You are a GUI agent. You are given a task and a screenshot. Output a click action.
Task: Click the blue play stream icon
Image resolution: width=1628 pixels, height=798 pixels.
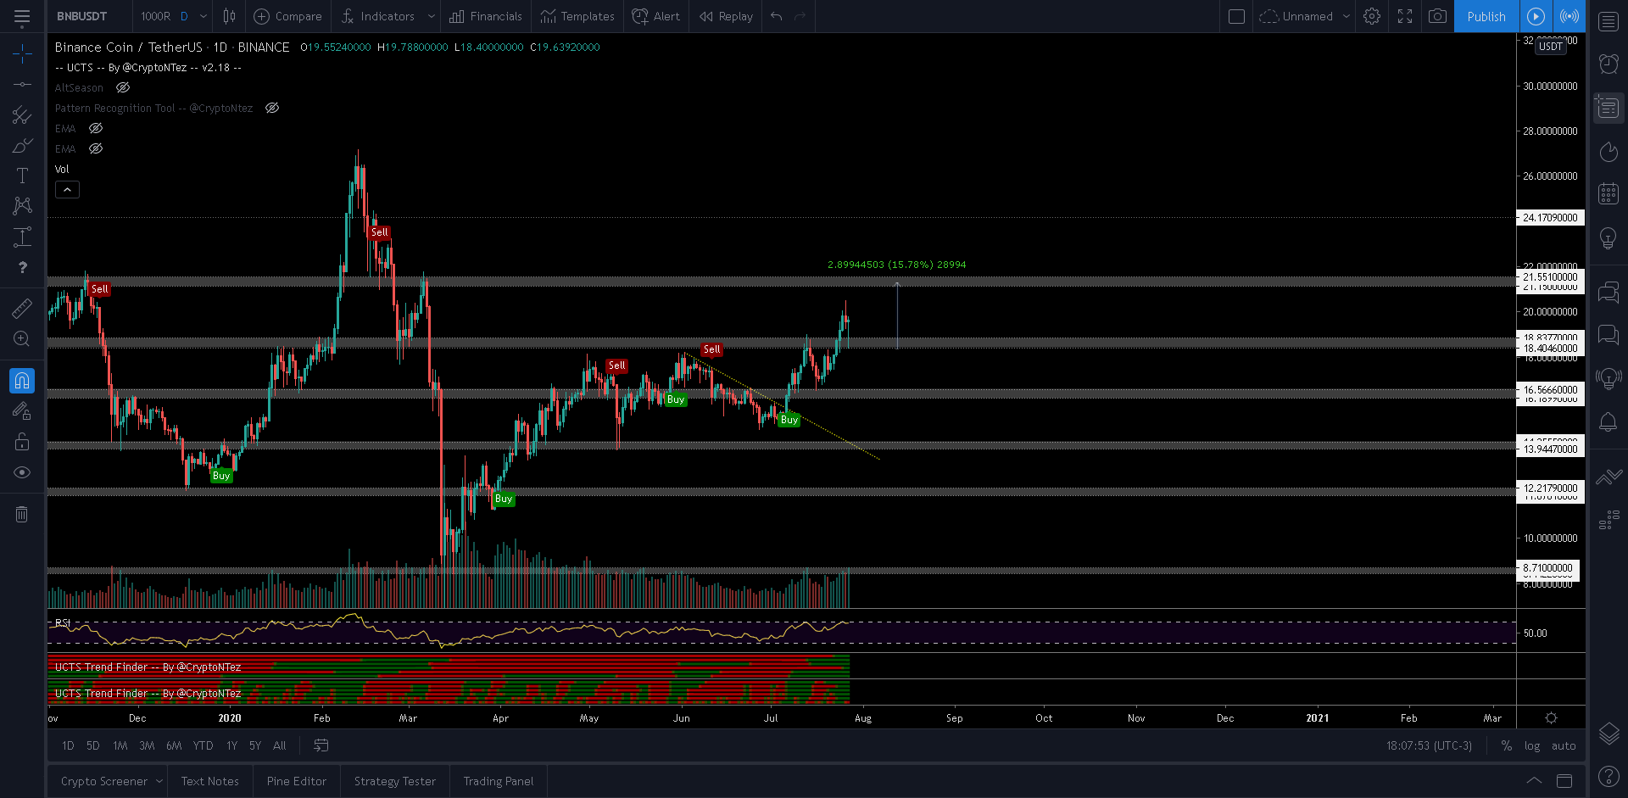coord(1536,16)
